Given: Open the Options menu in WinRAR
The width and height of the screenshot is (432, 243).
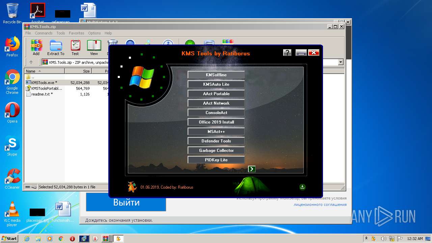Looking at the screenshot, I should 94,33.
